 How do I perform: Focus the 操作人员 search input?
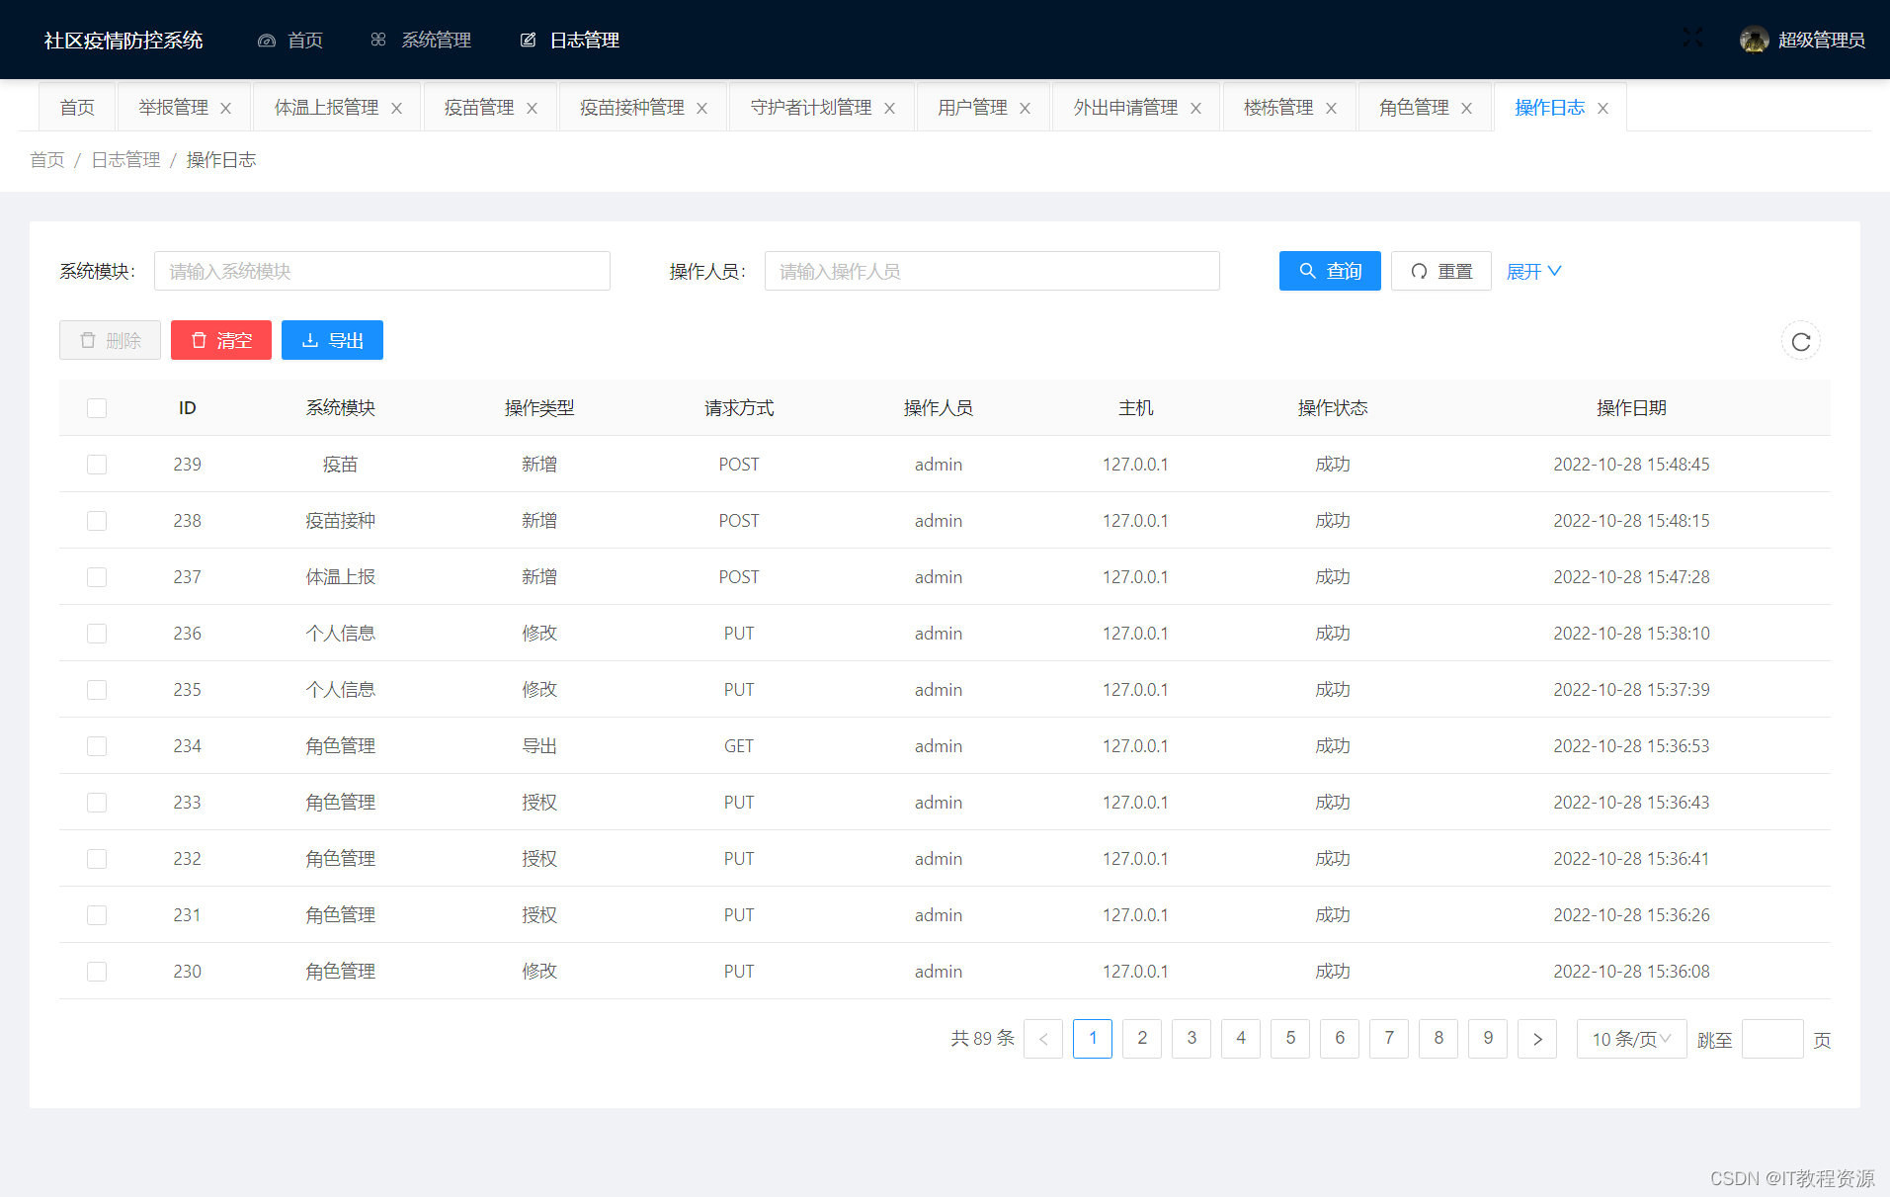[x=992, y=271]
